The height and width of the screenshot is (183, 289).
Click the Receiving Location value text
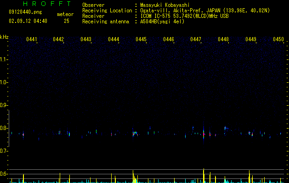coord(205,11)
